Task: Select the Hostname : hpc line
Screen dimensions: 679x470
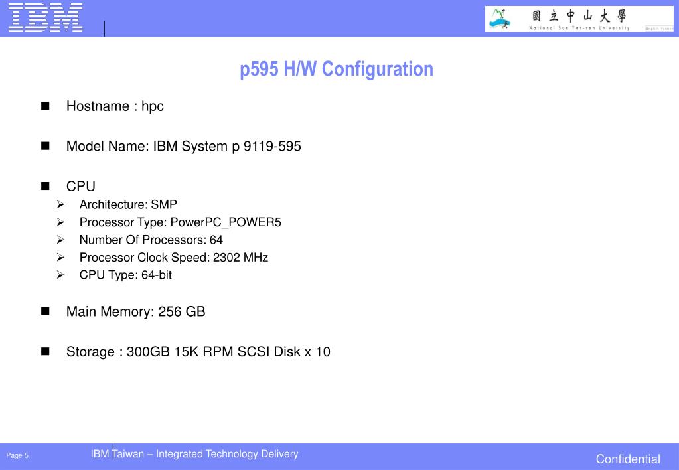Action: [x=115, y=106]
